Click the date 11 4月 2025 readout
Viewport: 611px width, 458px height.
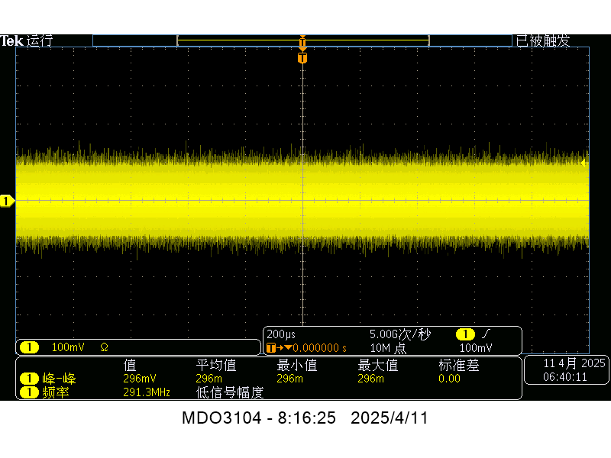tap(574, 363)
